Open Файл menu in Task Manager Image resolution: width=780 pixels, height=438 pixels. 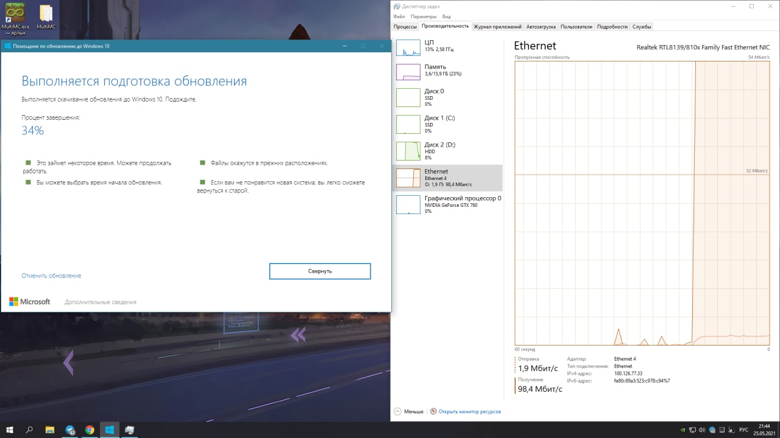click(399, 16)
